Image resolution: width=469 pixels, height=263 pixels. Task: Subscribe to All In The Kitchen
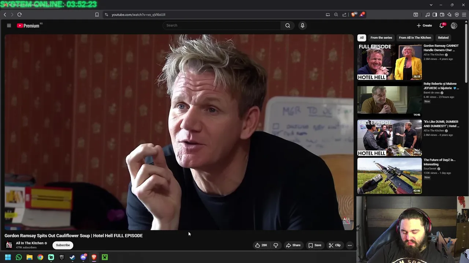[63, 245]
